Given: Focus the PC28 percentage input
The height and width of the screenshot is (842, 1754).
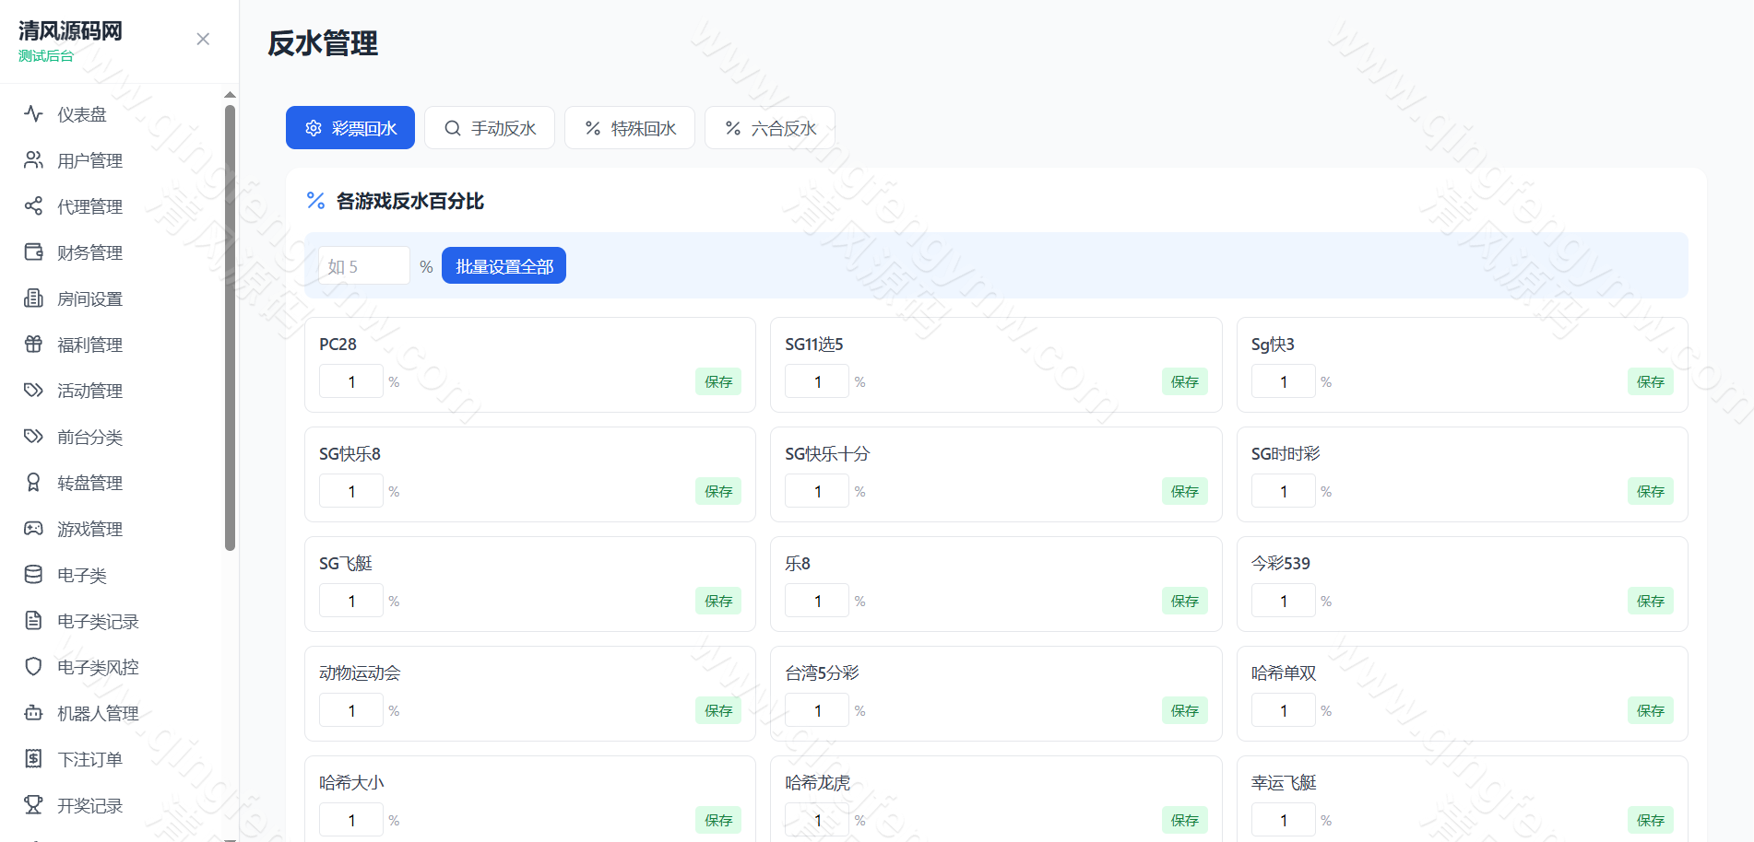Looking at the screenshot, I should coord(351,381).
